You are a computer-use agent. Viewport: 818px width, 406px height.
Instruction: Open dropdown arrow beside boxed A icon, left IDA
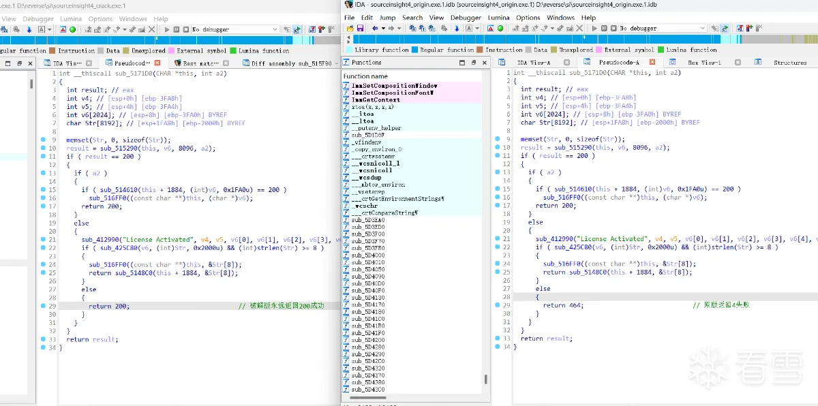50,29
